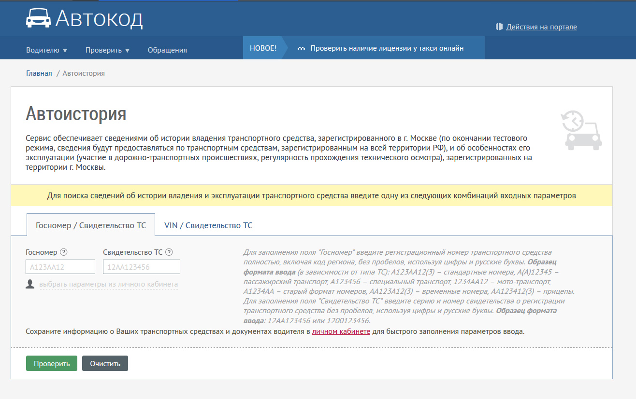Expand the Водителю dropdown menu
This screenshot has width=636, height=399.
47,50
